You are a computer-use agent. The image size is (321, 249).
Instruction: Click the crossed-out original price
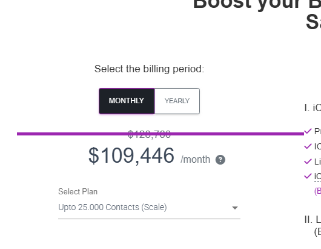click(x=149, y=134)
